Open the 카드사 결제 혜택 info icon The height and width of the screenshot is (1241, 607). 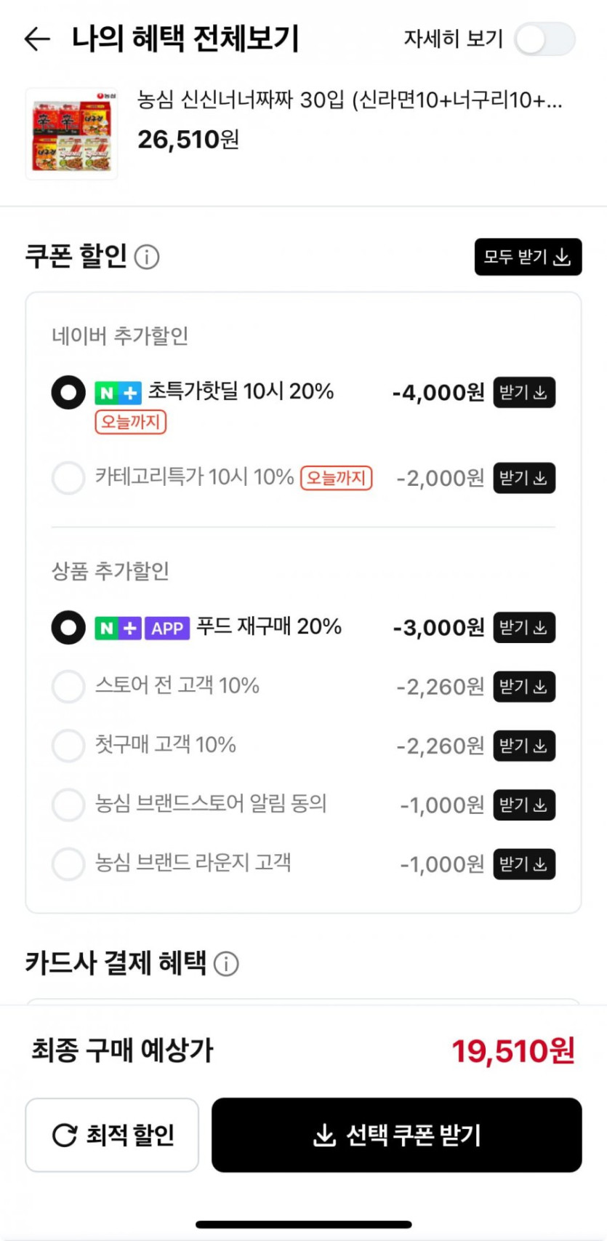[226, 964]
